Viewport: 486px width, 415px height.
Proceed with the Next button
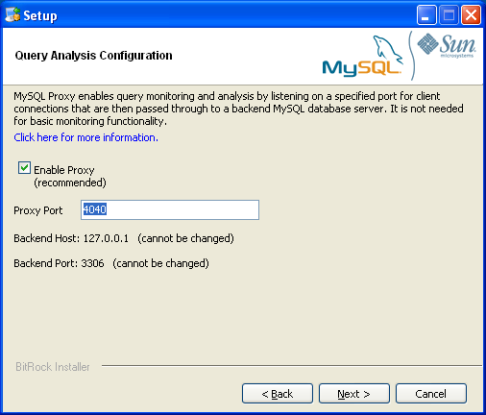pos(354,394)
